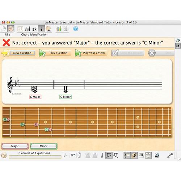
Task: Toggle the staff notation view icon
Action: 127,155
